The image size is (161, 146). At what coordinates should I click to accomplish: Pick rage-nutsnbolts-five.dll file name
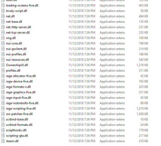(22, 103)
